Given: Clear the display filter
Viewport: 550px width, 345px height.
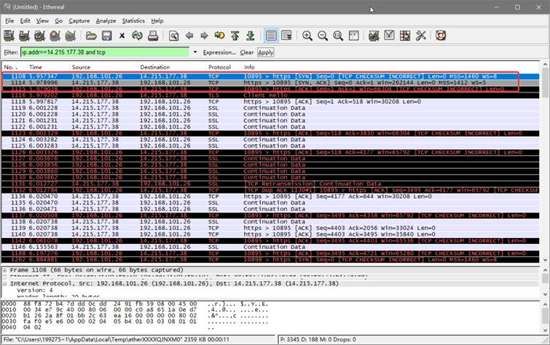Looking at the screenshot, I should (246, 52).
